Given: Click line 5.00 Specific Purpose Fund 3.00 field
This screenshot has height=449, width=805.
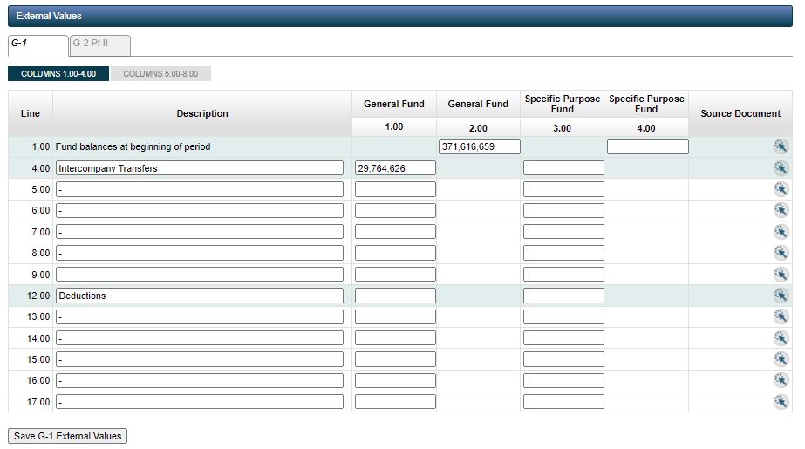Looking at the screenshot, I should click(563, 189).
